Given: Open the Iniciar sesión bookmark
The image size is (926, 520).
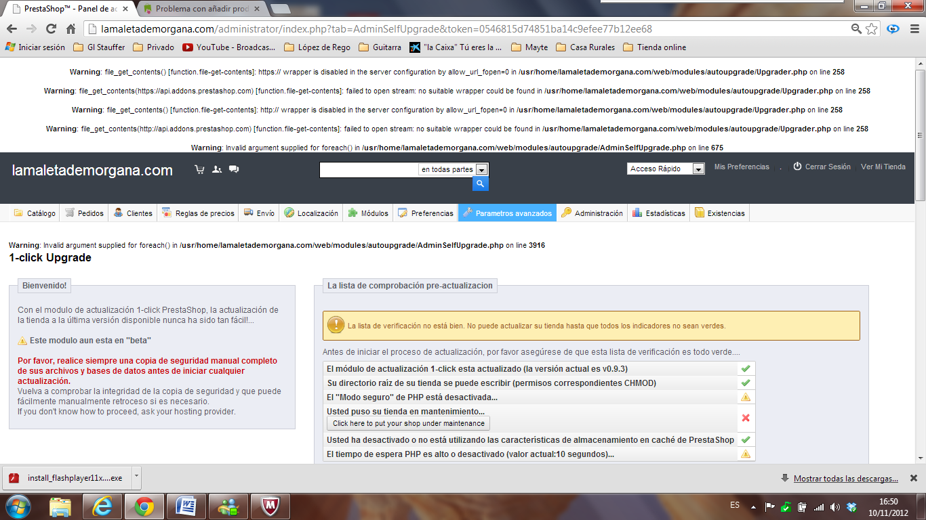Looking at the screenshot, I should 35,47.
